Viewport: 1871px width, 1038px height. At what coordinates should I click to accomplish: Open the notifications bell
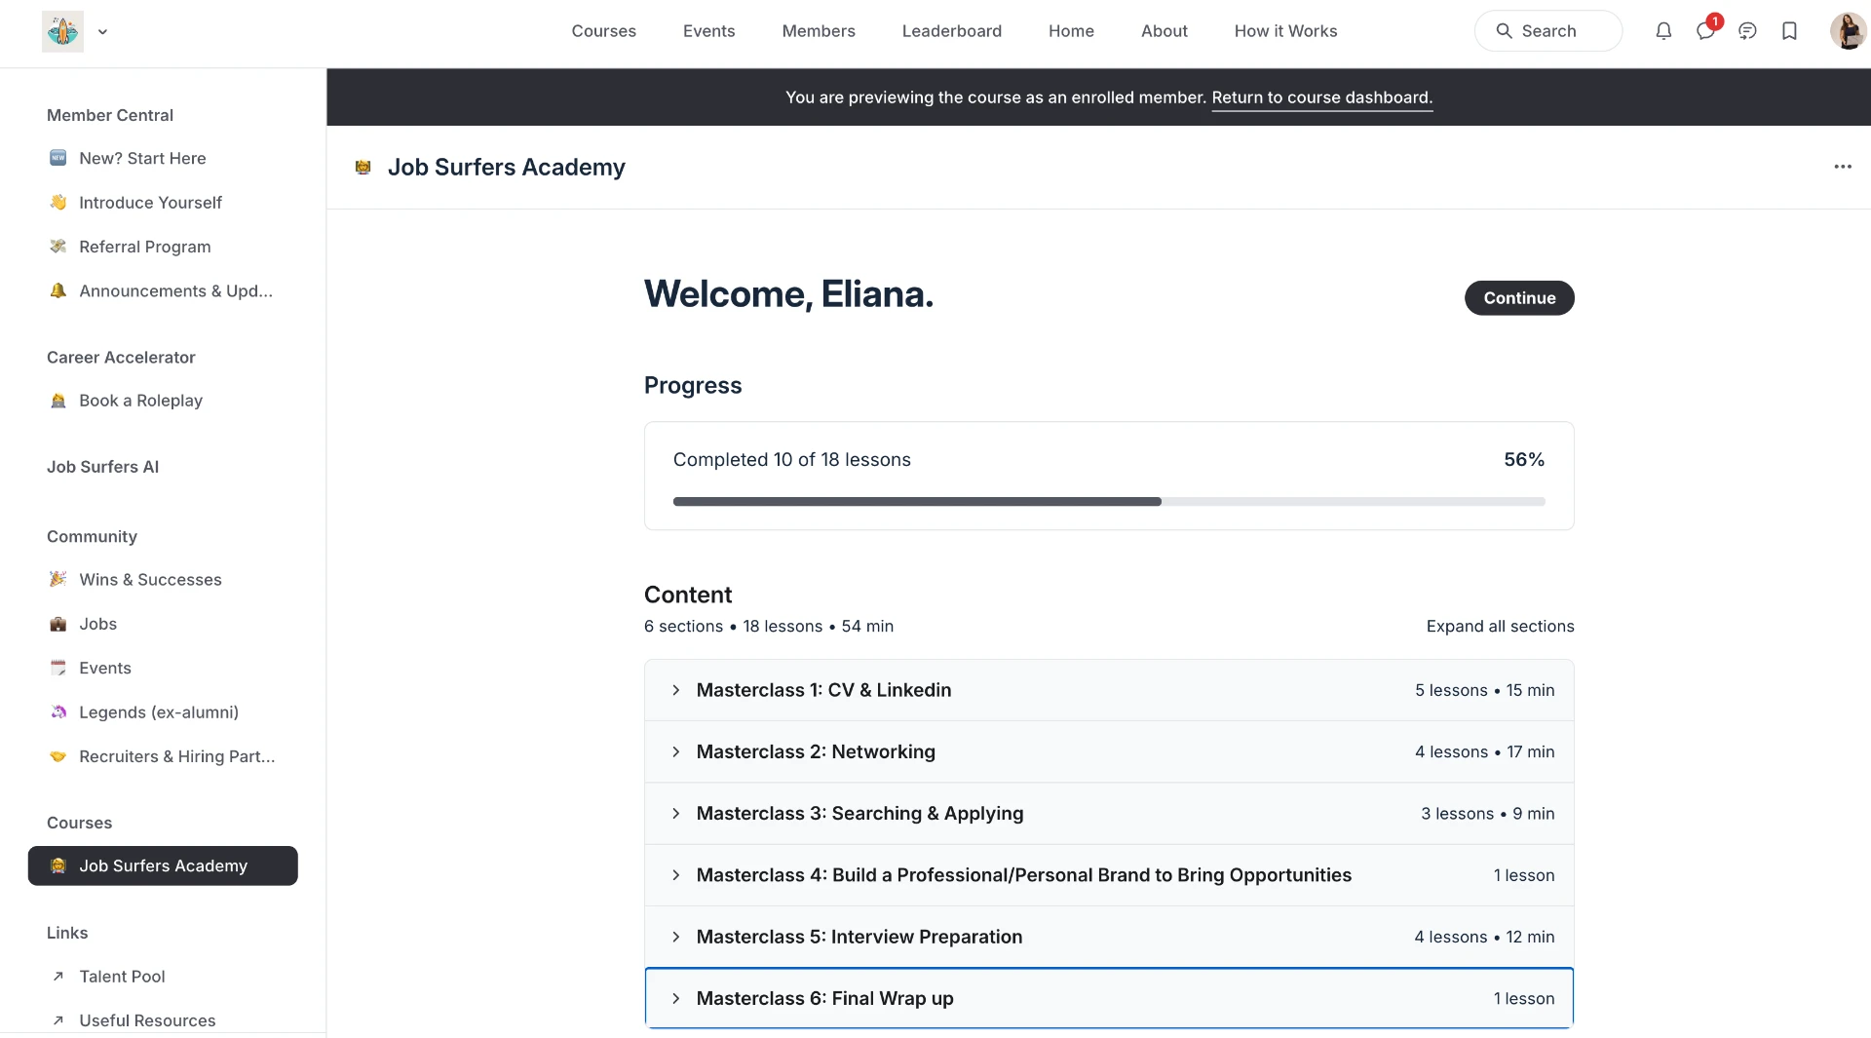click(1663, 31)
